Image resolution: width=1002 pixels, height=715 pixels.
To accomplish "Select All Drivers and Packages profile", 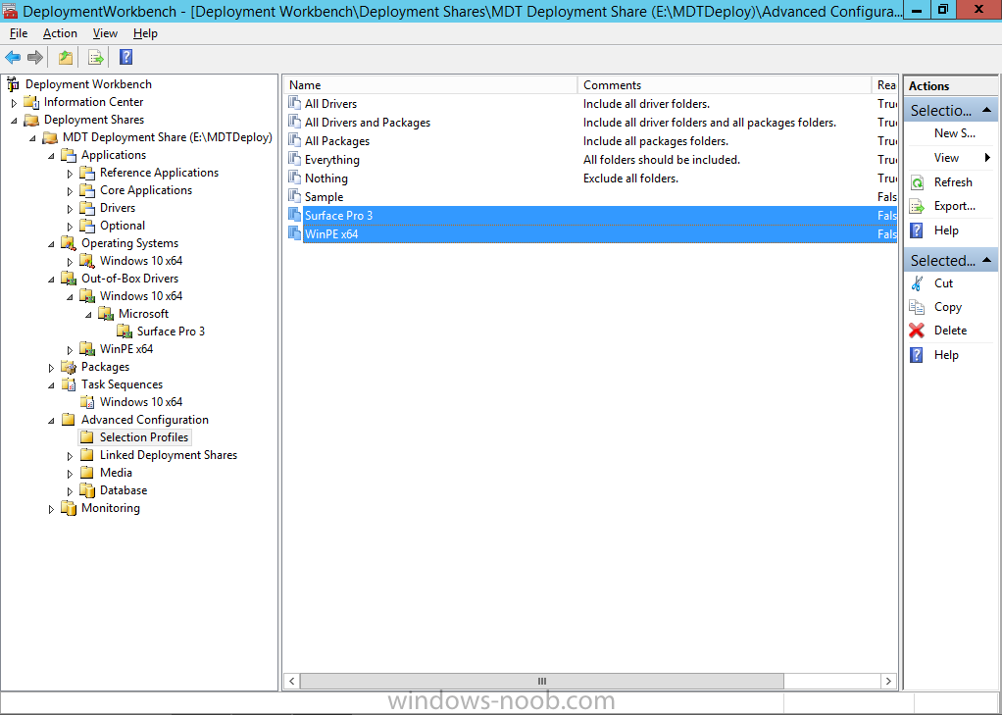I will pos(368,123).
